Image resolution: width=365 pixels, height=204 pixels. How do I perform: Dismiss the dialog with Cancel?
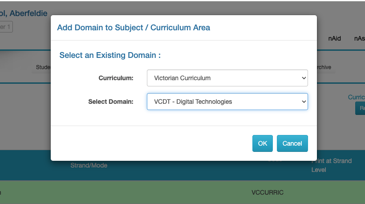(x=292, y=143)
